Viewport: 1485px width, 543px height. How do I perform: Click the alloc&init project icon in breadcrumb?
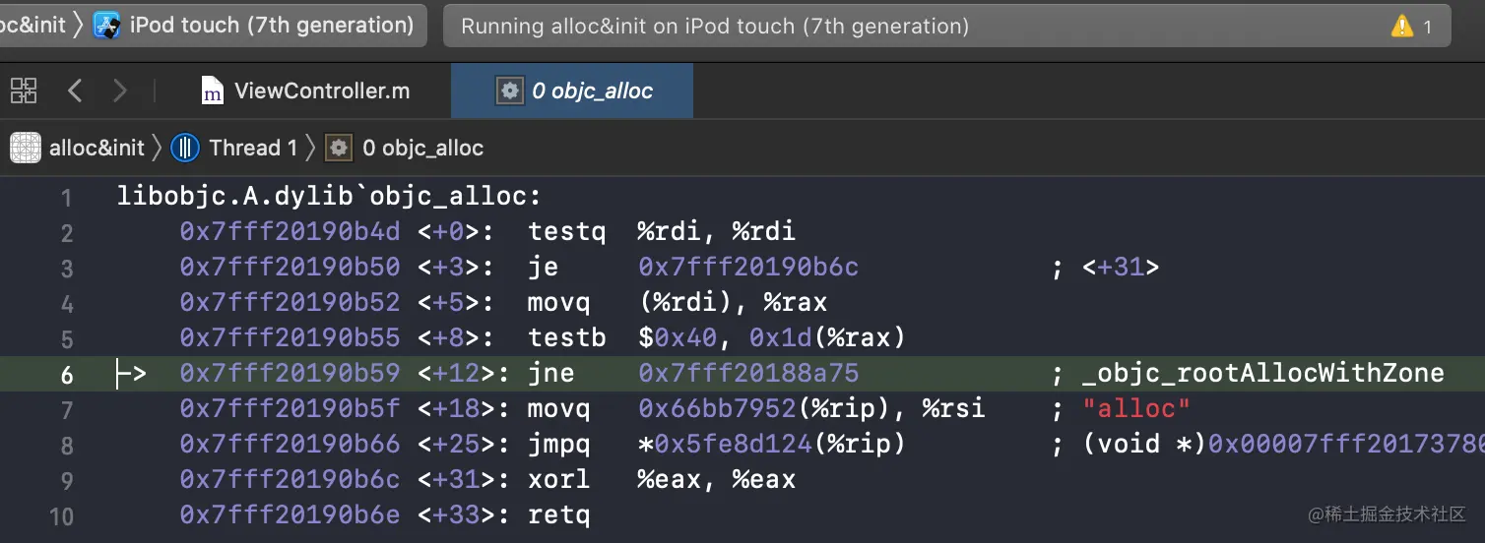(x=26, y=148)
